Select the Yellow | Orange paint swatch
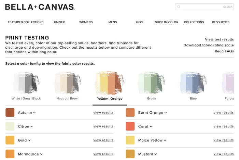239x160 pixels. (110, 83)
